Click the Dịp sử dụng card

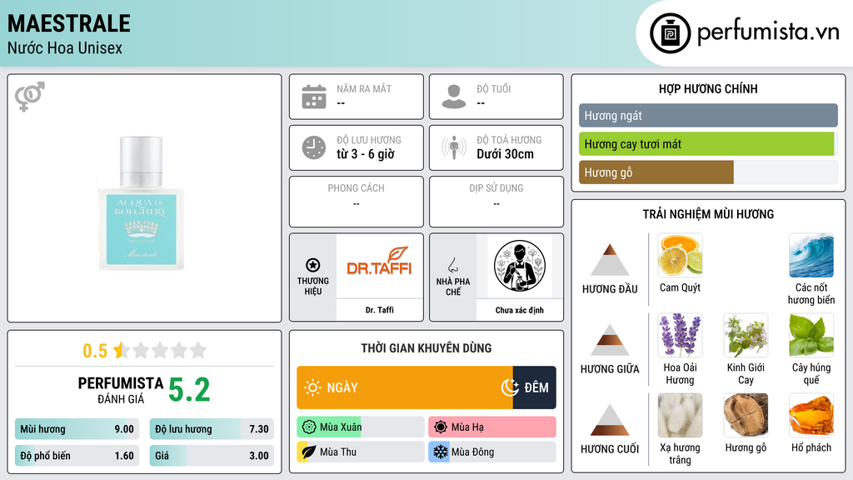(496, 202)
